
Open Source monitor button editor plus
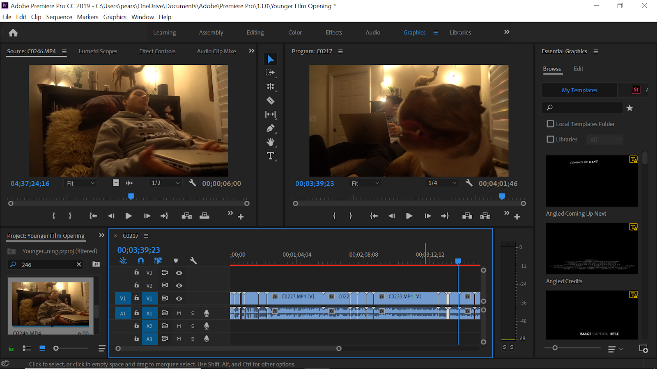tap(241, 216)
